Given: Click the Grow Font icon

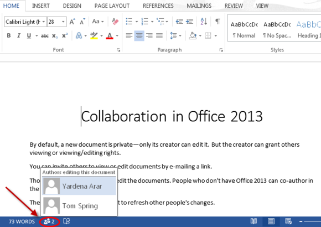Looking at the screenshot, I should pos(72,22).
